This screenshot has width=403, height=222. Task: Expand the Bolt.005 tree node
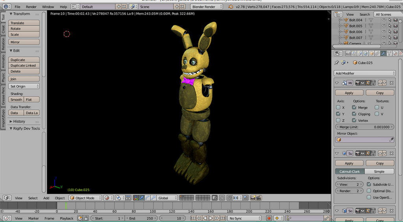[x=340, y=26]
